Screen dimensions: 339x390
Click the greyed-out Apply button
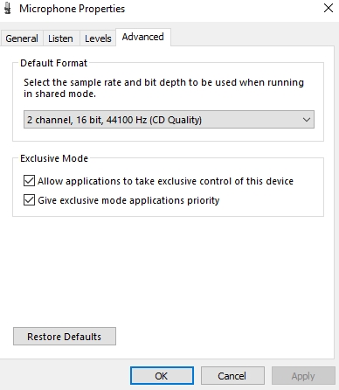click(303, 376)
